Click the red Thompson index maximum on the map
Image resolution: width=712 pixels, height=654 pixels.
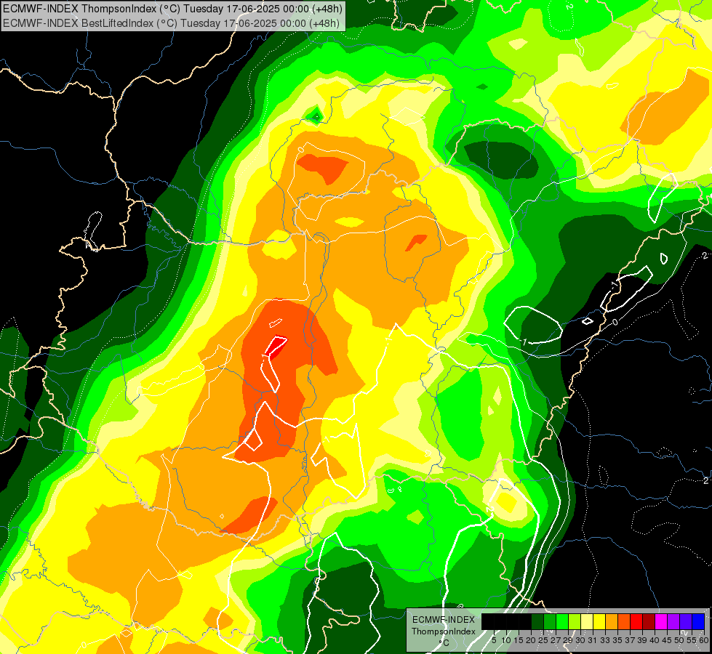276,346
